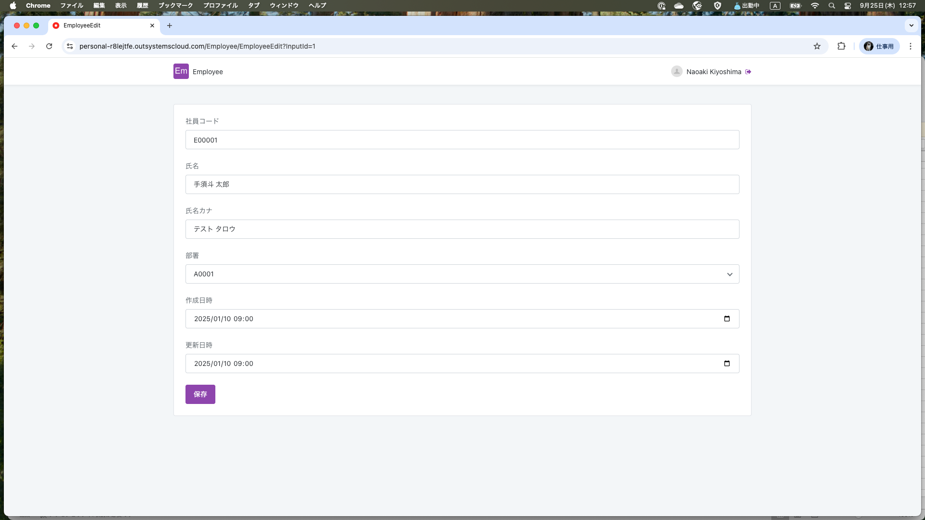Bookmark this page with star icon
Image resolution: width=925 pixels, height=520 pixels.
coord(817,46)
